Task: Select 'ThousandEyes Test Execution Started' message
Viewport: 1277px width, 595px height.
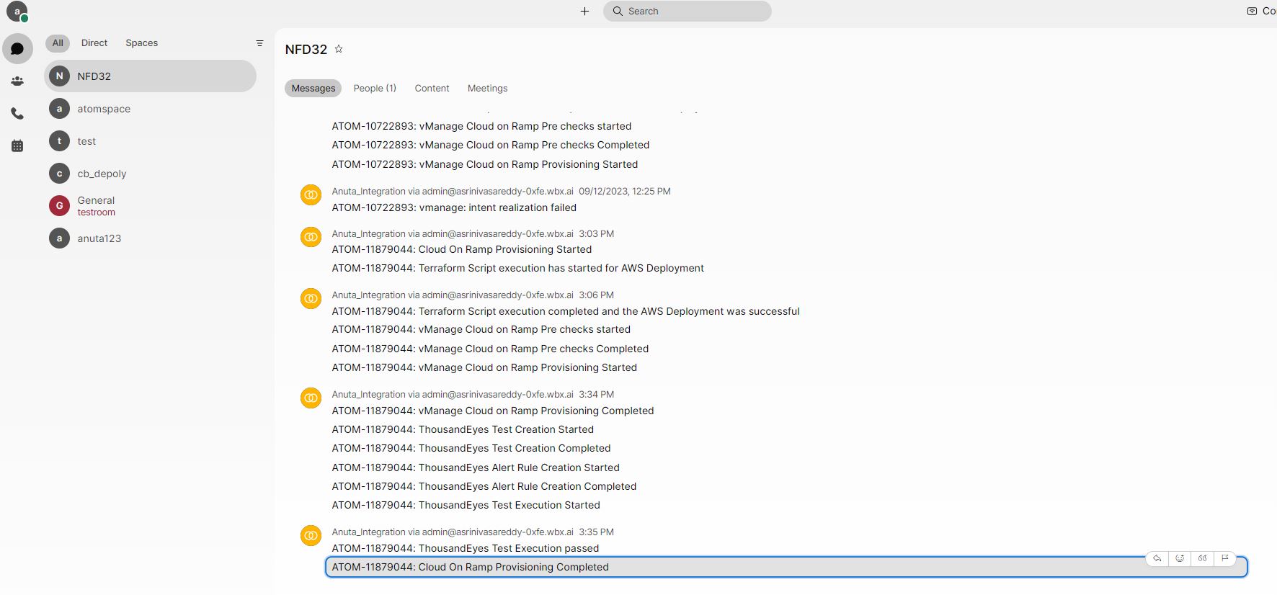Action: (x=466, y=505)
